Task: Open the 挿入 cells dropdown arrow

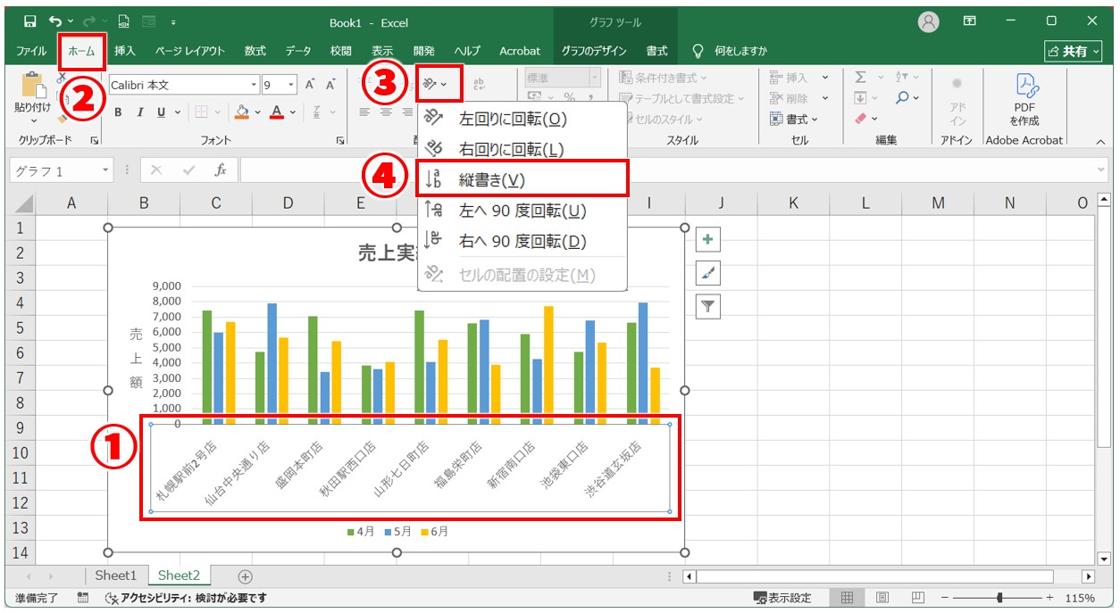Action: (x=824, y=79)
